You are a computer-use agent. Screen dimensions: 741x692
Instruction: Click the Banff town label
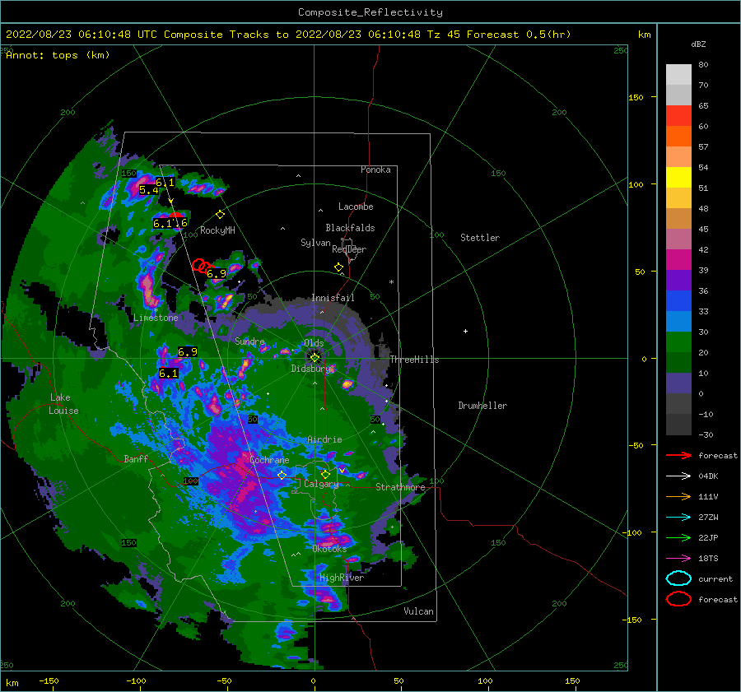click(x=136, y=458)
